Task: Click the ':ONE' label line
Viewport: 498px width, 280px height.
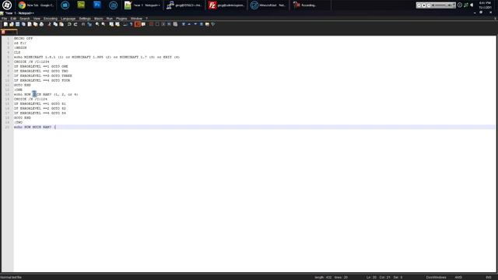Action: (x=18, y=89)
